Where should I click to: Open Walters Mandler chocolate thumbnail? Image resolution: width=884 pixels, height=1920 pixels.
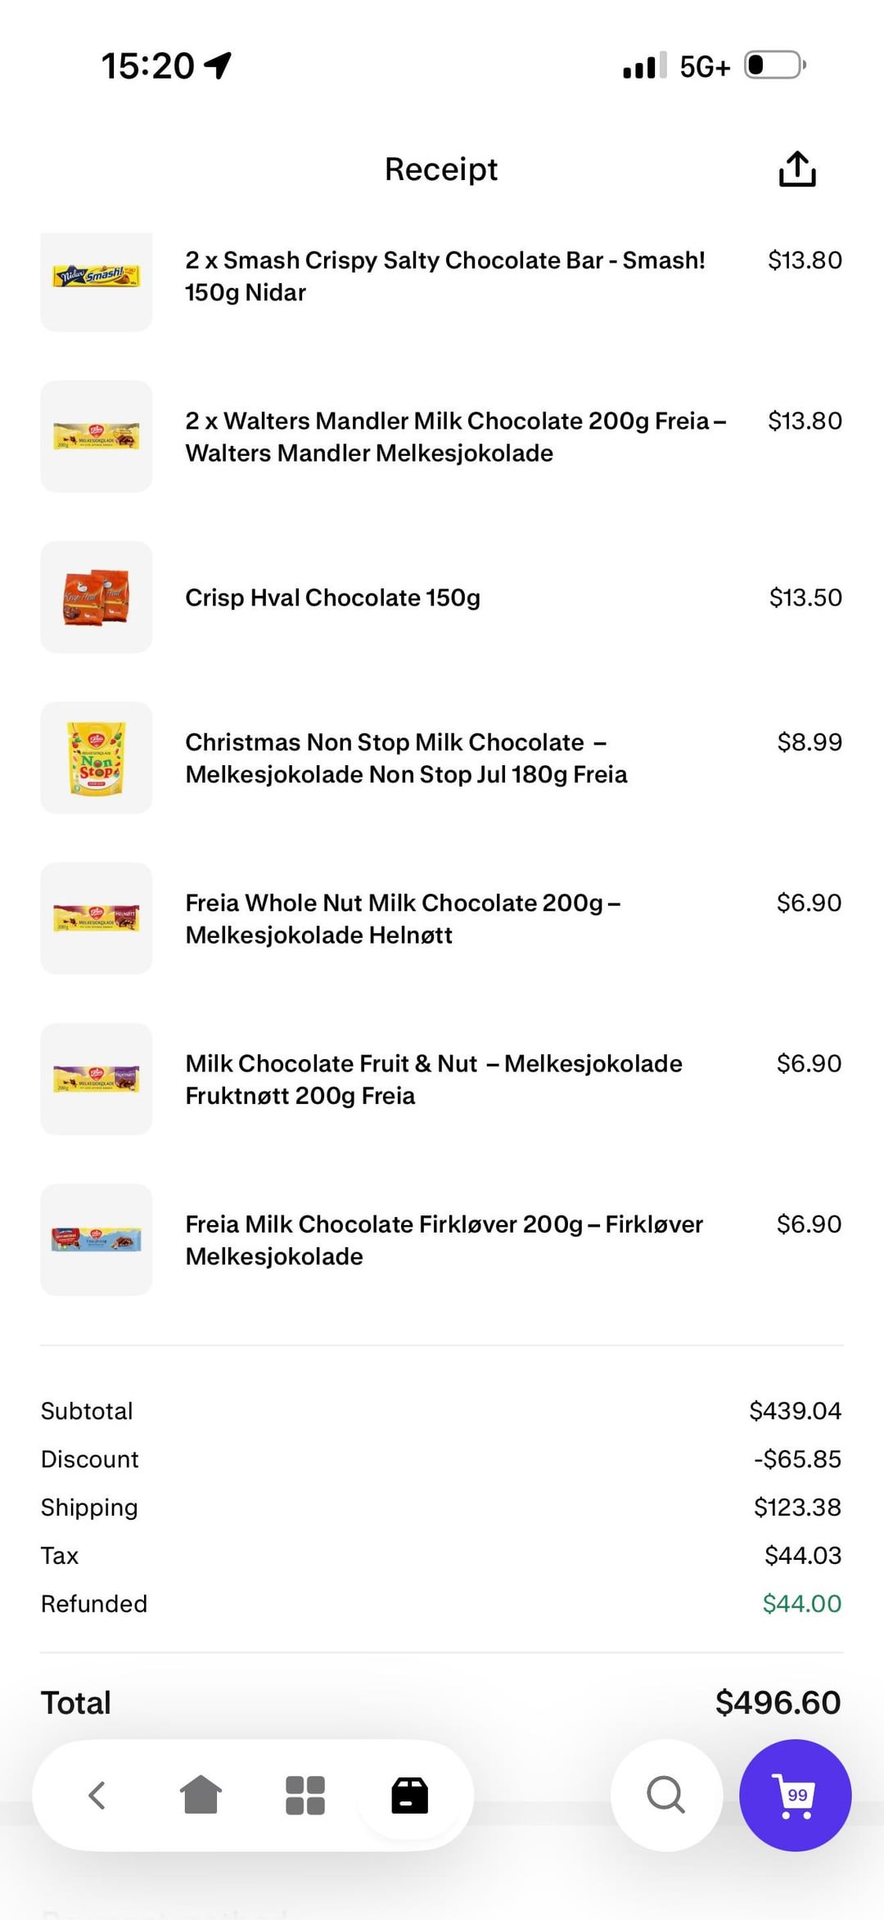(97, 436)
